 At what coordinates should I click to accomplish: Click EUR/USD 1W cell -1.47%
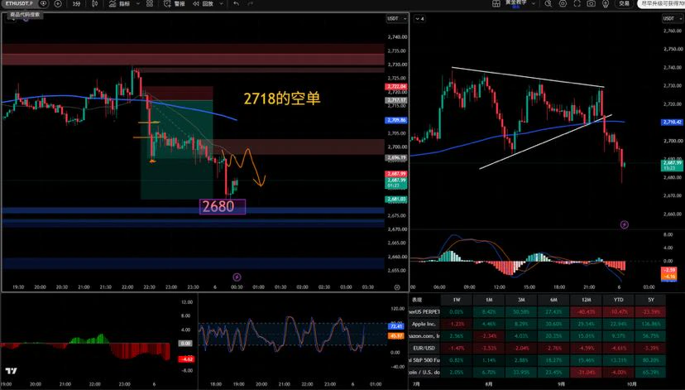[x=457, y=348]
